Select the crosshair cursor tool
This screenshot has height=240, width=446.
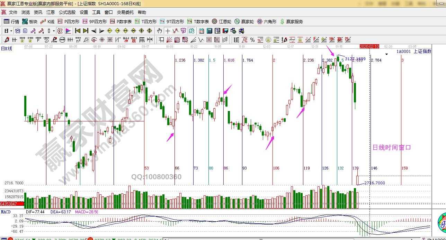coord(167,31)
